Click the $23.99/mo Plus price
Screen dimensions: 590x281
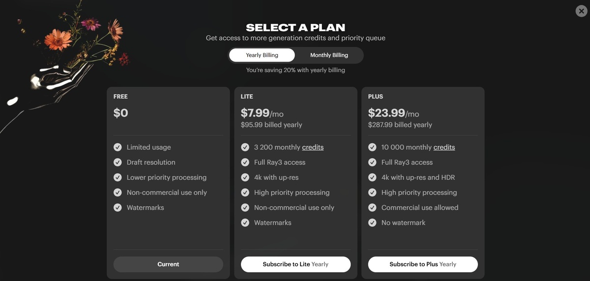coord(393,113)
